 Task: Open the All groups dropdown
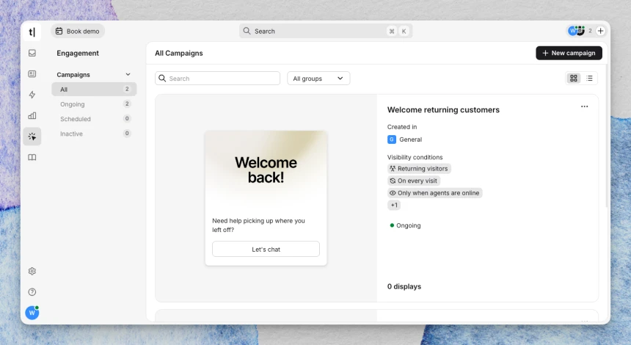click(x=318, y=78)
